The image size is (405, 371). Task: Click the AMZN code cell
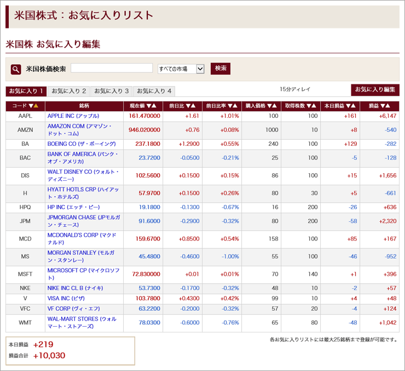(x=25, y=130)
